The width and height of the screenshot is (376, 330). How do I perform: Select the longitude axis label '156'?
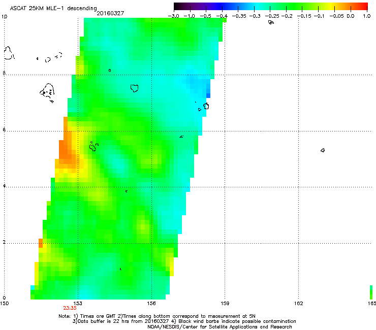click(x=151, y=304)
